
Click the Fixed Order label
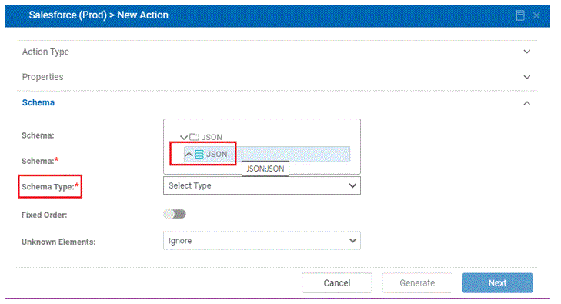coord(45,215)
